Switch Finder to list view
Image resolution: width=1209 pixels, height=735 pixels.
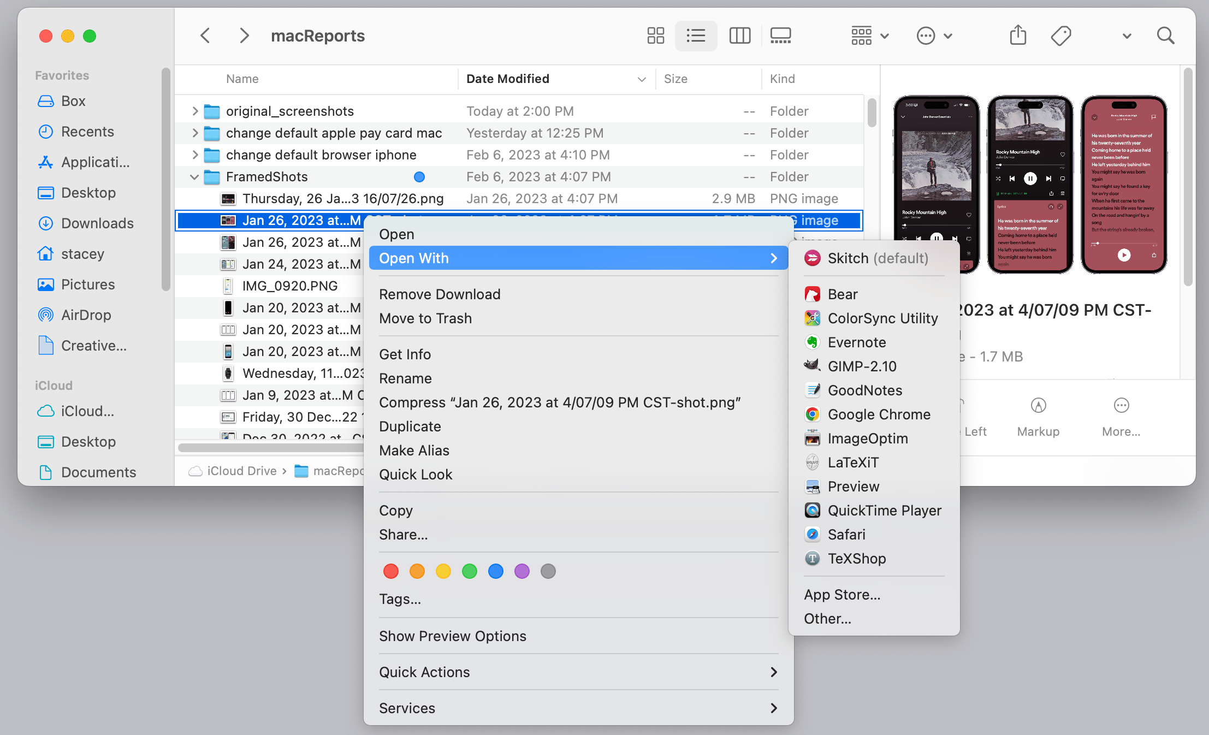click(x=696, y=36)
